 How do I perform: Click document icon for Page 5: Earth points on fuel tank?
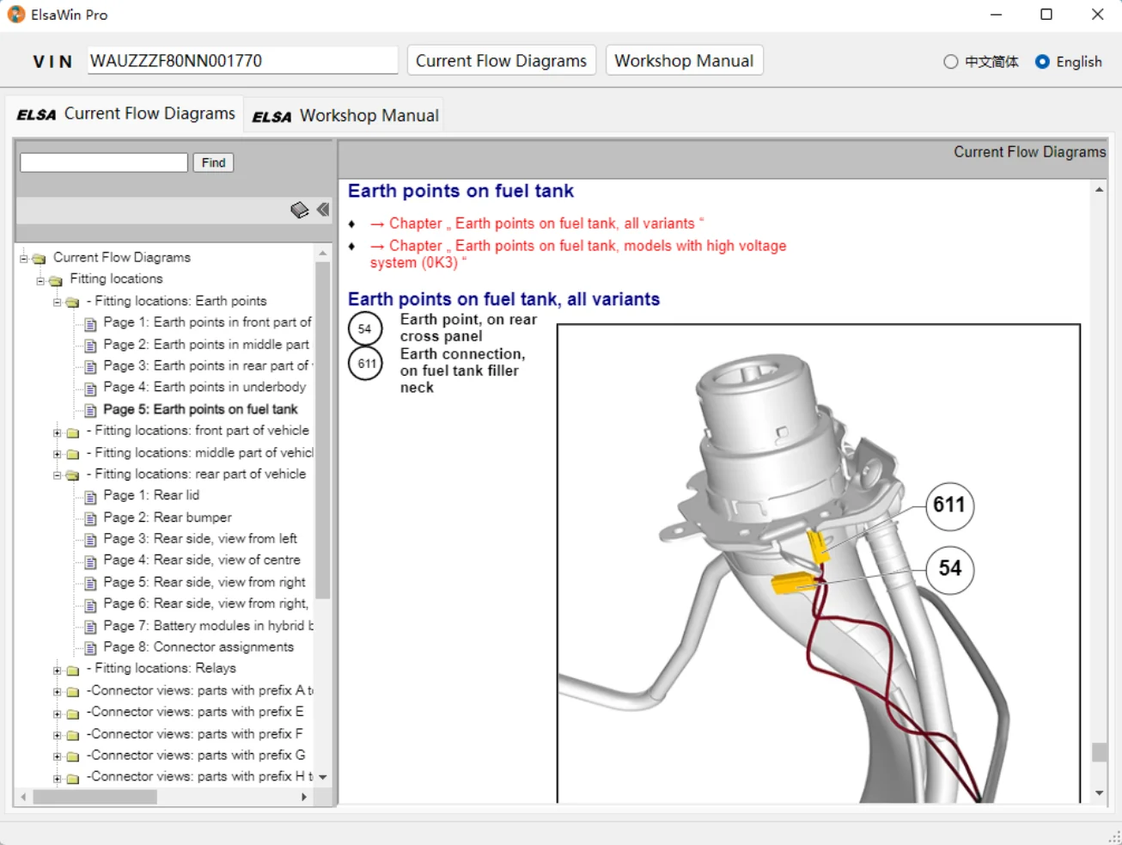pos(91,410)
